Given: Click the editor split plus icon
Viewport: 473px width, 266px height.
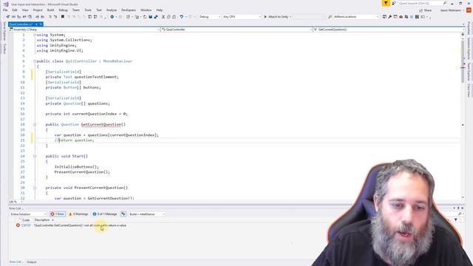Looking at the screenshot, I should (x=463, y=35).
